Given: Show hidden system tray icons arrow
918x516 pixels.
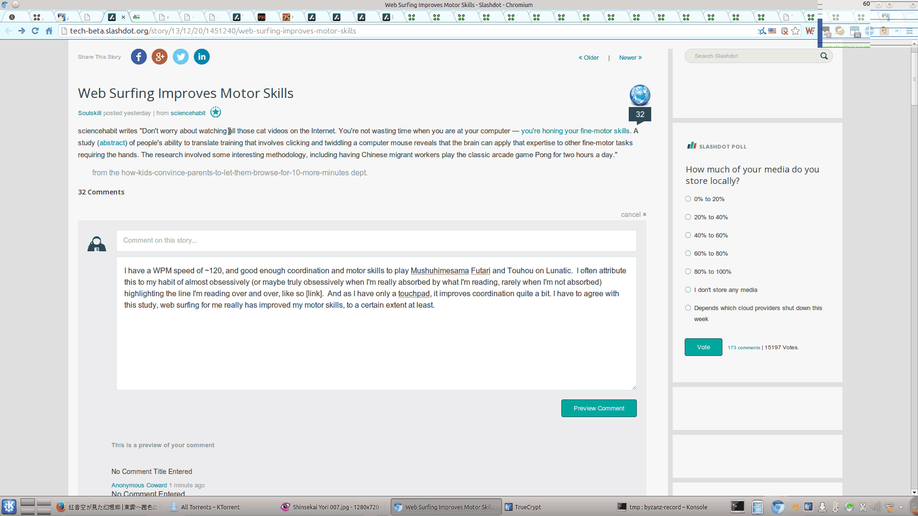Looking at the screenshot, I should point(901,507).
